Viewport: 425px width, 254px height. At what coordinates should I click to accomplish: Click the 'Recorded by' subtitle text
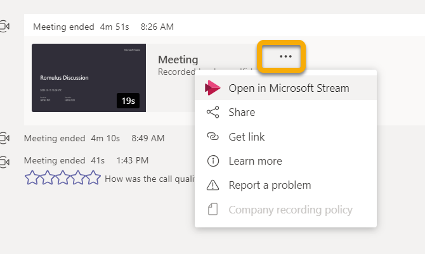[176, 72]
